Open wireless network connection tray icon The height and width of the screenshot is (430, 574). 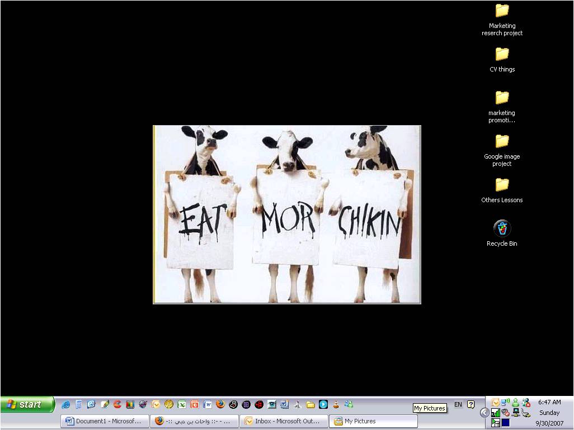(x=506, y=403)
